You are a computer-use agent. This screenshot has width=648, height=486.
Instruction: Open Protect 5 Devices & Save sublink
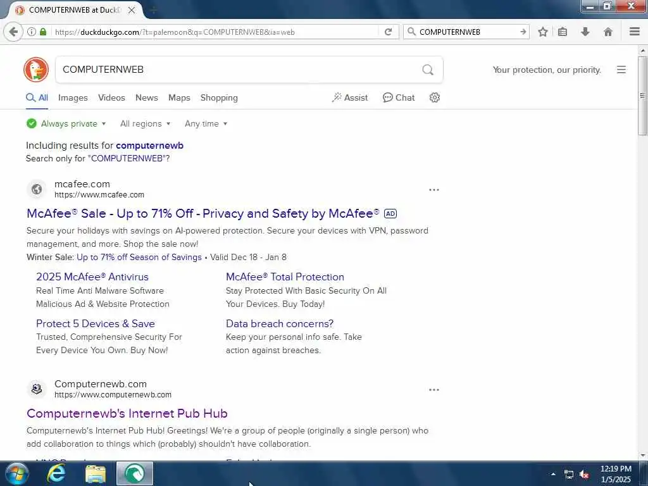[x=96, y=323]
